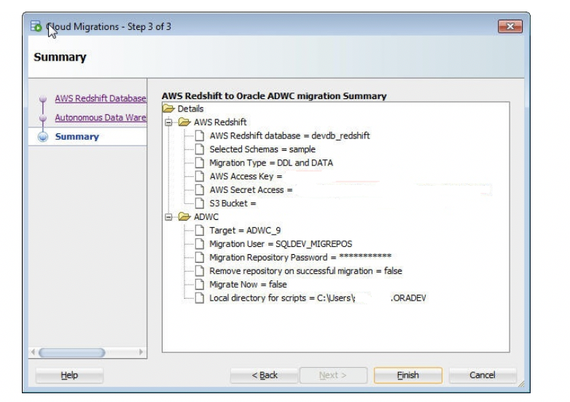Click the Migration User document icon
The height and width of the screenshot is (402, 570).
click(x=199, y=244)
